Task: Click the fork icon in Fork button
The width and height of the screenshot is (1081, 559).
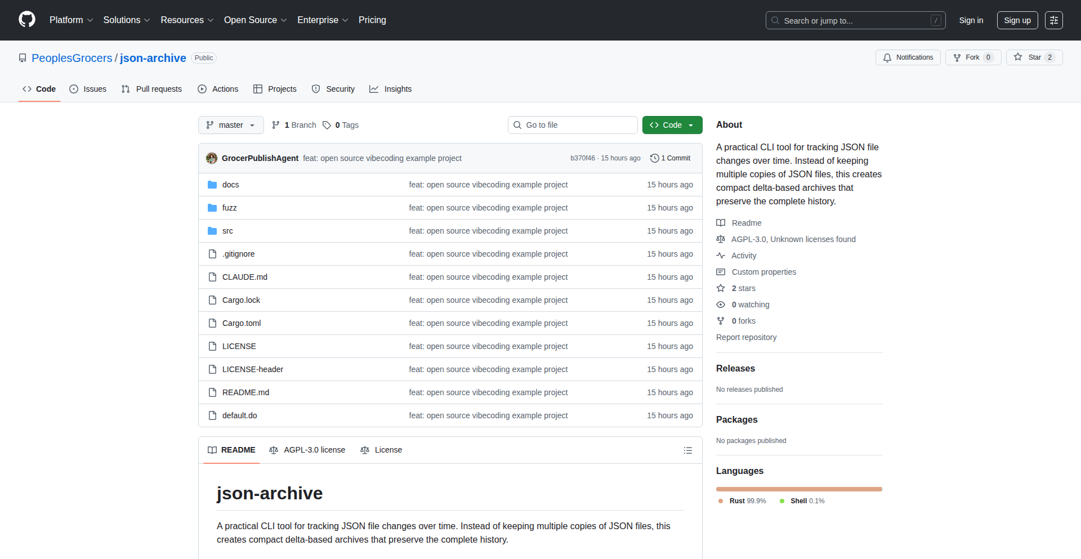Action: (957, 57)
